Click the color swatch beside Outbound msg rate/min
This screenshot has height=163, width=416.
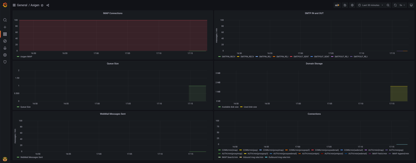tap(266, 157)
